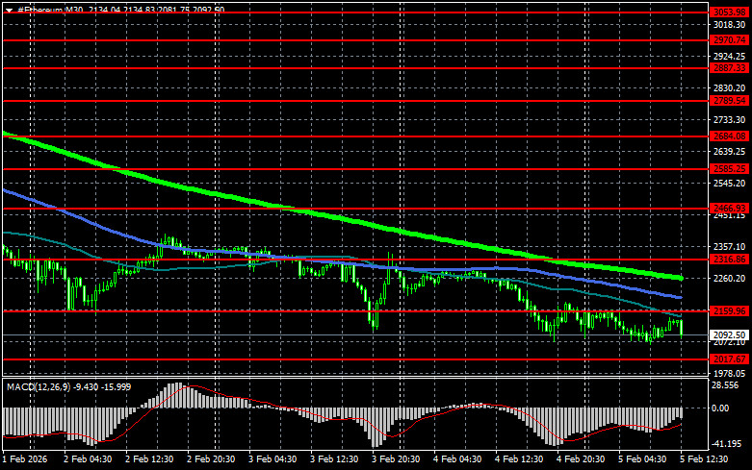Screen dimensions: 752x470
Task: Click the 2684.08 red price label
Action: tap(729, 136)
